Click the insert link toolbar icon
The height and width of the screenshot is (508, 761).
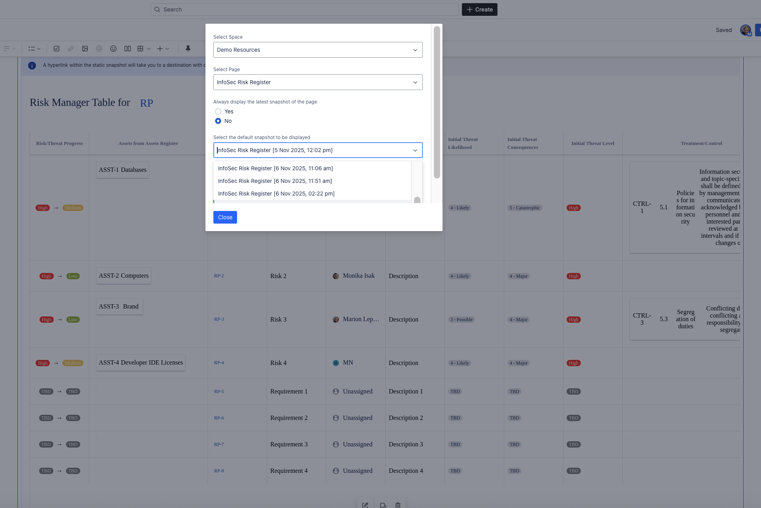[71, 49]
